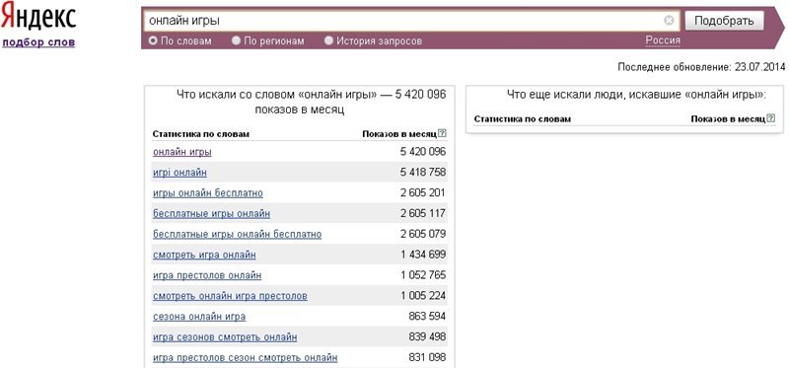Open 'смотреть игра онлайн' keyword link

204,255
